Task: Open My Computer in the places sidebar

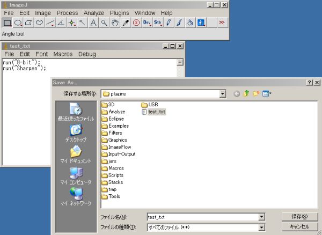Action: coord(76,175)
